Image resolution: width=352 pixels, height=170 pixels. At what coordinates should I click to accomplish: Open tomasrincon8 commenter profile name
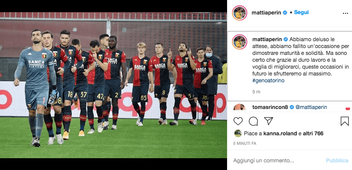pos(270,107)
